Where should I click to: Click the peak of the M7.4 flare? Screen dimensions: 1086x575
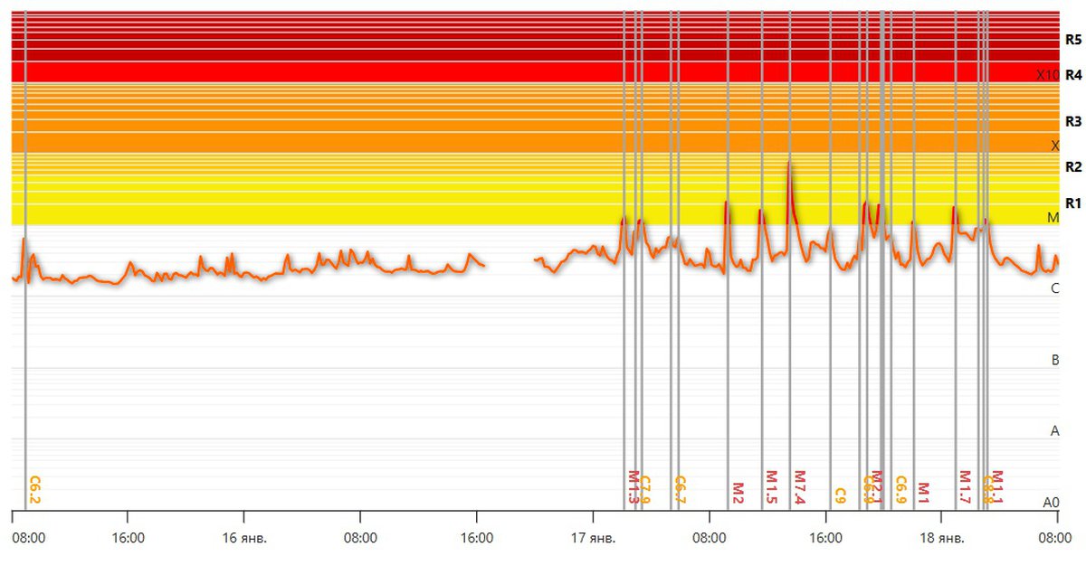[789, 162]
